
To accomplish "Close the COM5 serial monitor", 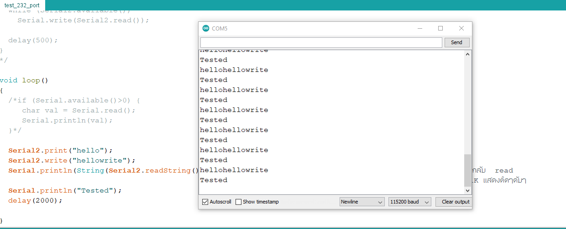I will 461,28.
